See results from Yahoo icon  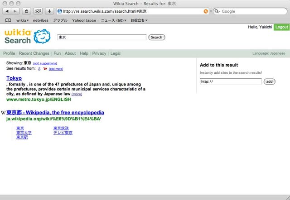[45, 69]
